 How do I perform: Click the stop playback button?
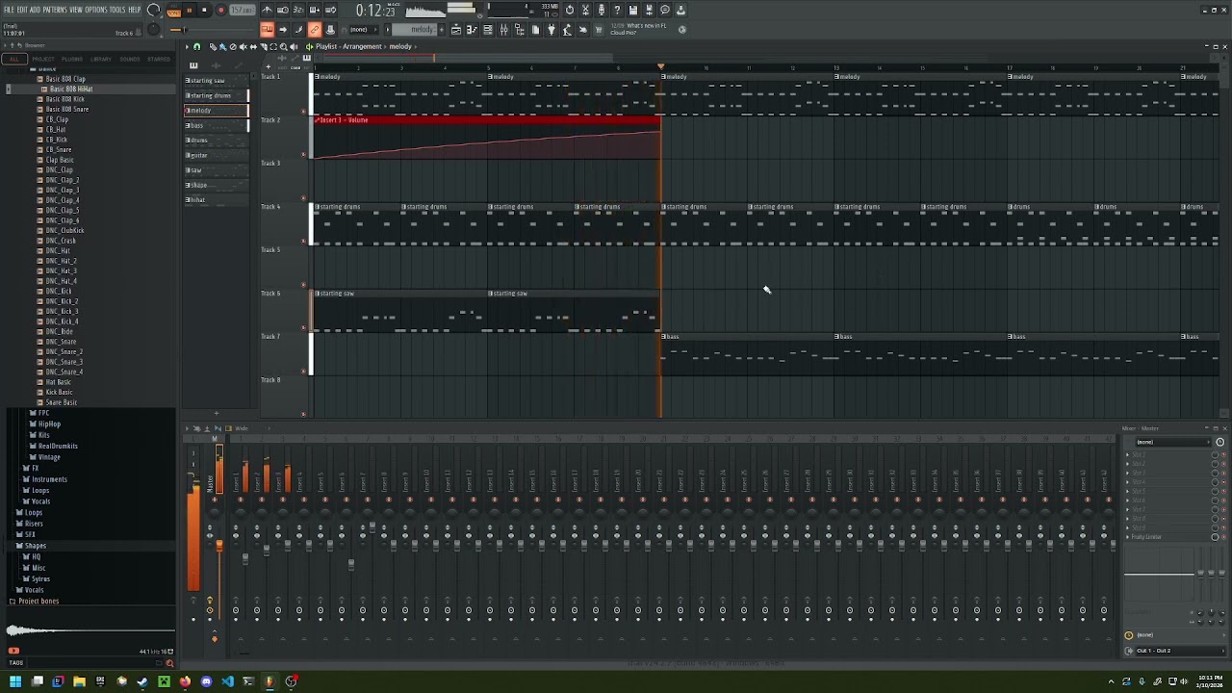tap(204, 10)
